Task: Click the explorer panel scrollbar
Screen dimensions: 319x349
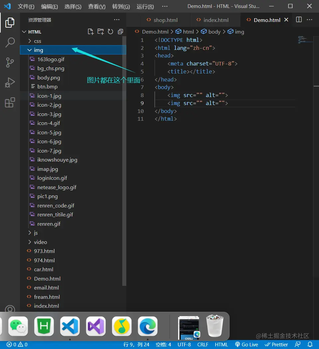Action: click(x=124, y=160)
